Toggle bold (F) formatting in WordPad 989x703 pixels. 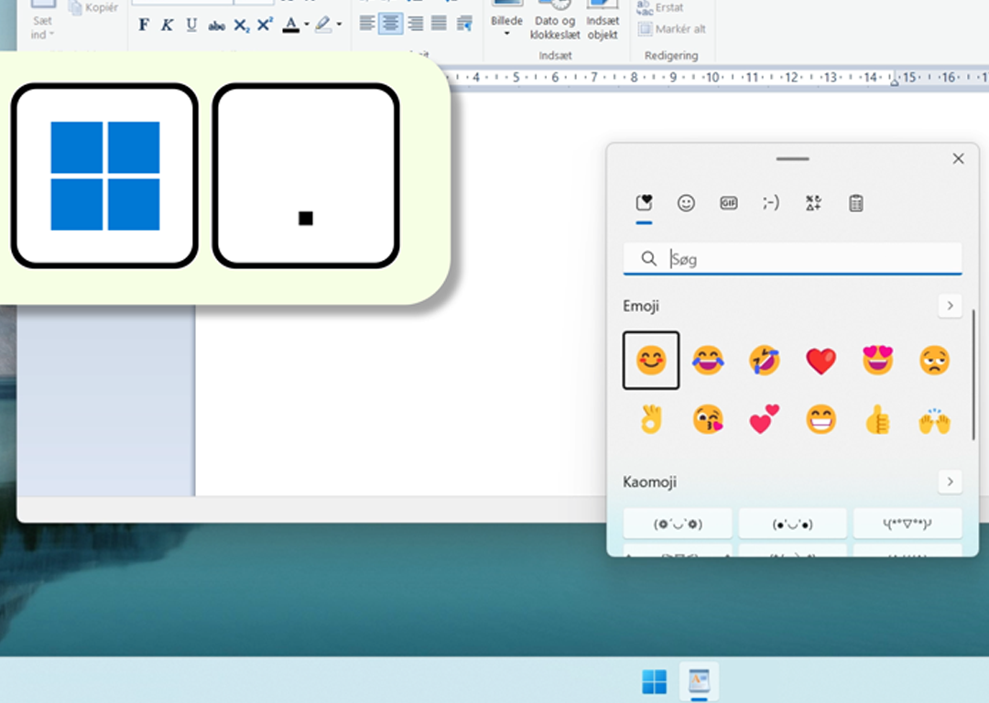click(x=144, y=25)
